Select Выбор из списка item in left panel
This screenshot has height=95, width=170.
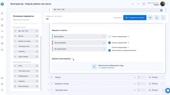point(26,41)
